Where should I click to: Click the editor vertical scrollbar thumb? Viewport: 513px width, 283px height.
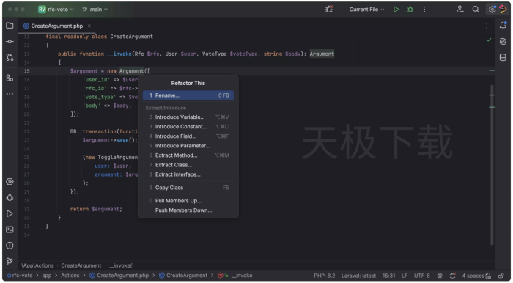tap(492, 164)
